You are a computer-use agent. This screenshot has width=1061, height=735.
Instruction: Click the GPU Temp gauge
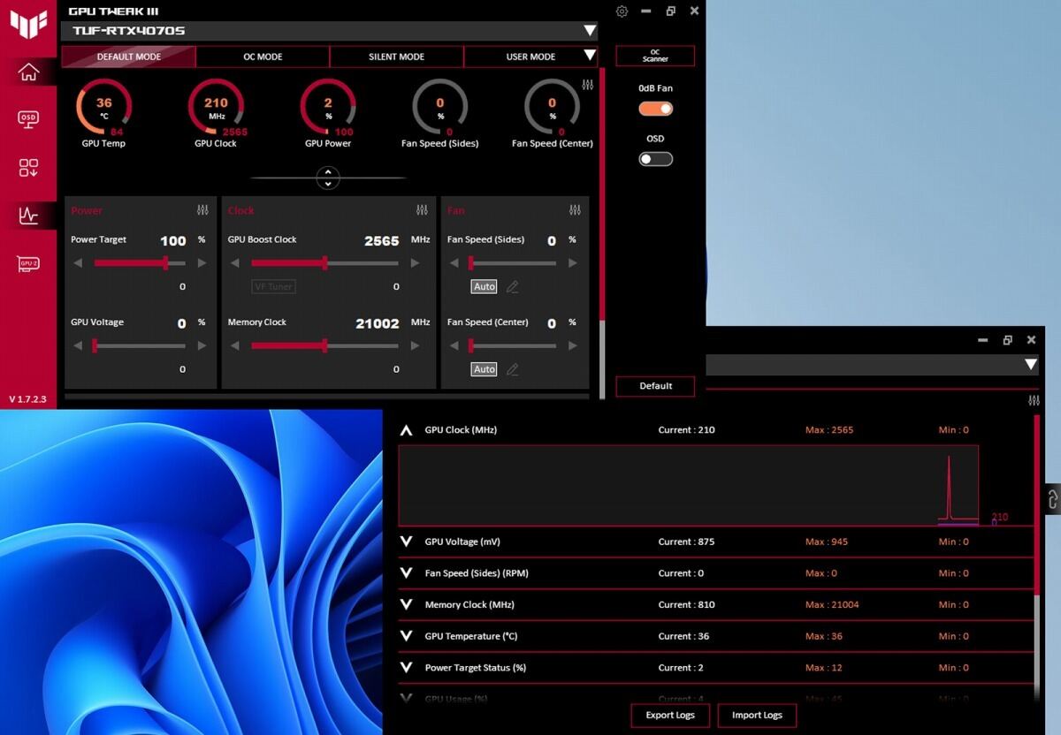click(103, 108)
